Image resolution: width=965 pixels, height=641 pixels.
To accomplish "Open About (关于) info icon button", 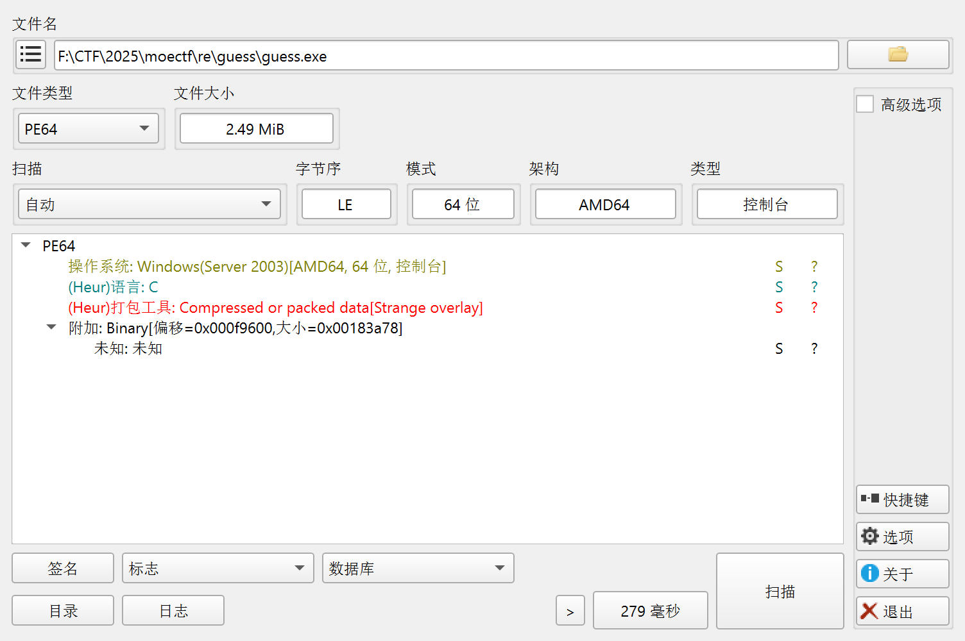I will pyautogui.click(x=901, y=574).
